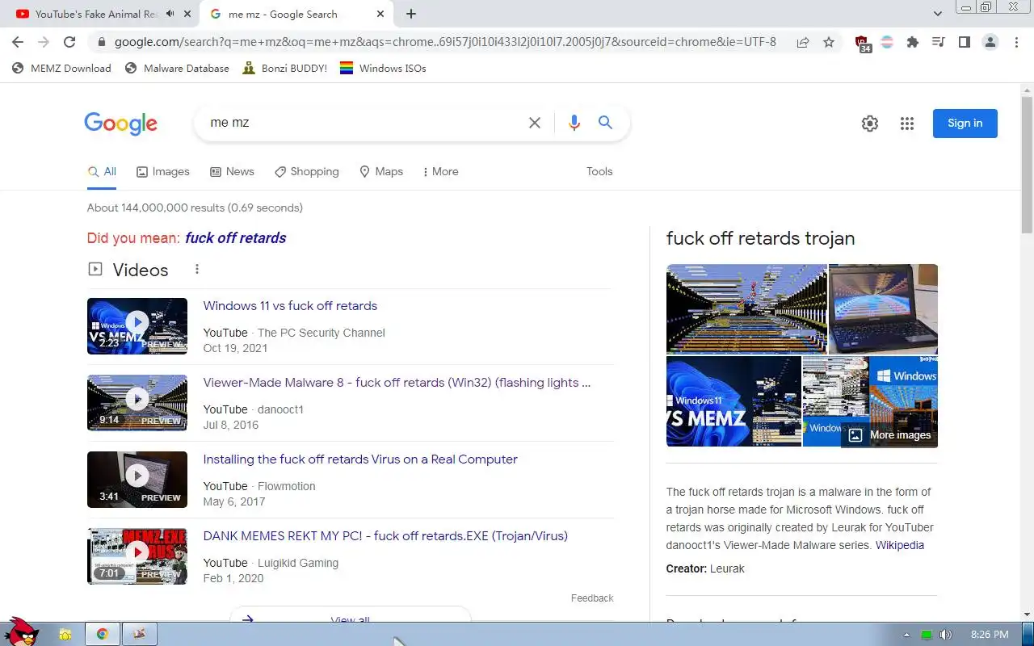Select the All search tab
Screen dimensions: 1034x646
point(102,172)
